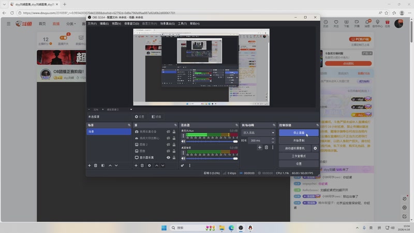This screenshot has height=233, width=414.
Task: Open advanced audio properties gears in mixer
Action: click(183, 165)
